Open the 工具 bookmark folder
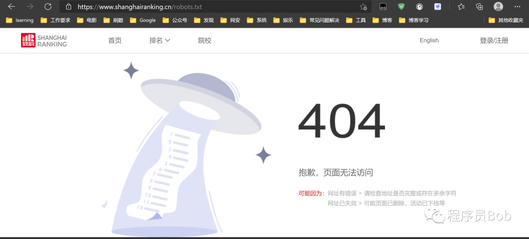This screenshot has width=529, height=239. [x=356, y=20]
